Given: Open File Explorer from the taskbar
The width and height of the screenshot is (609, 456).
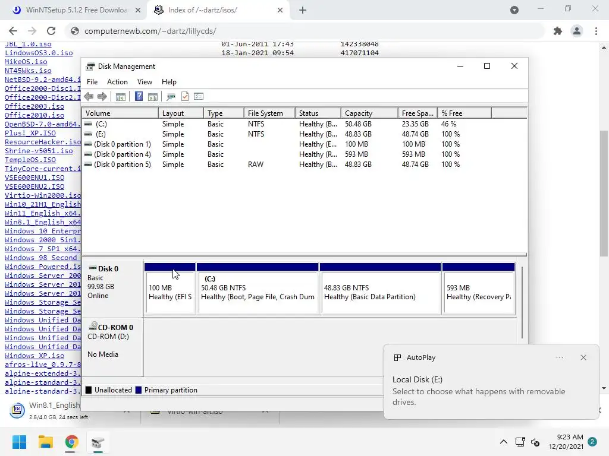Looking at the screenshot, I should 45,442.
